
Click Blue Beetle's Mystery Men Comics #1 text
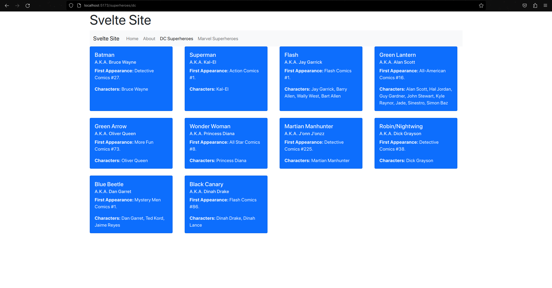128,203
